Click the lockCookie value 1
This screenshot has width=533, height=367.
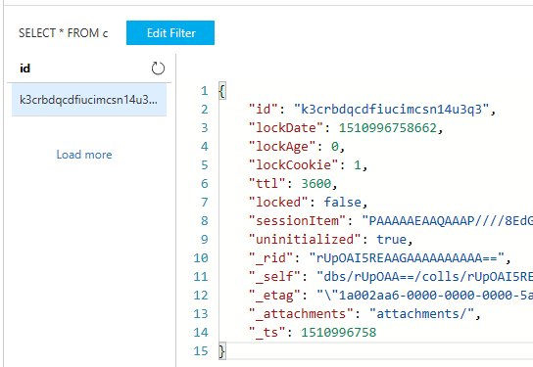358,165
